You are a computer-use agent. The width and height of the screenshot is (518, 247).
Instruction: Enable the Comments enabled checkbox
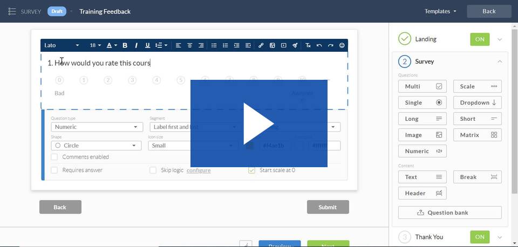(x=54, y=157)
